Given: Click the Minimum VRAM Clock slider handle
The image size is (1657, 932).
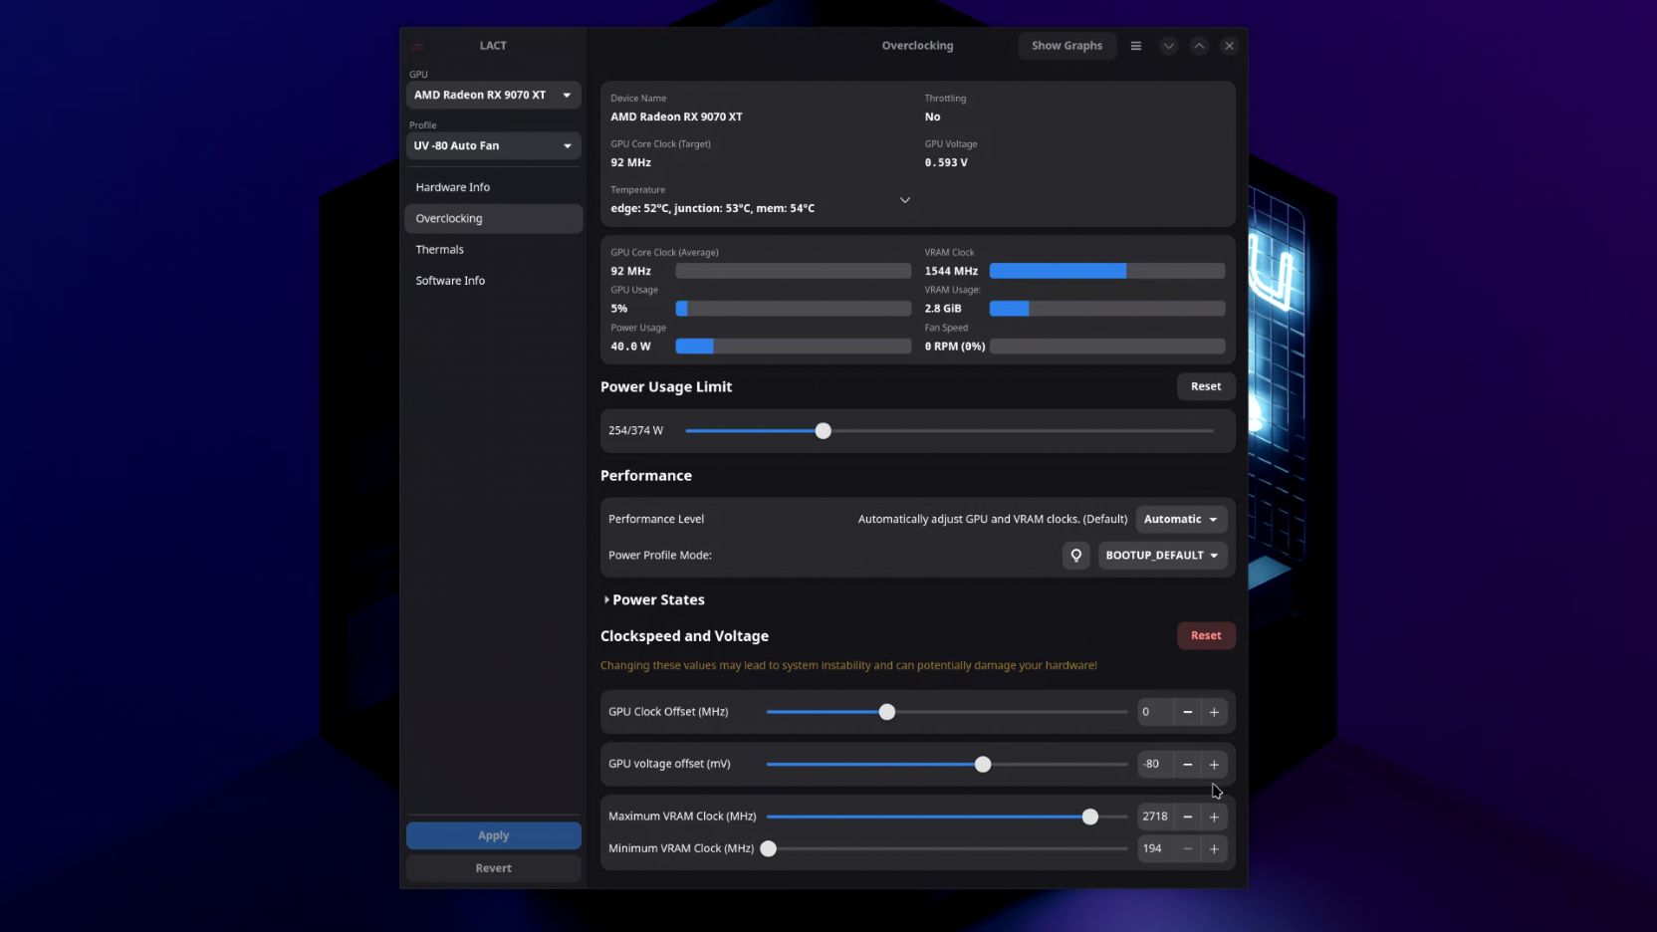Looking at the screenshot, I should pyautogui.click(x=769, y=849).
